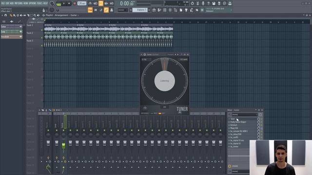This screenshot has width=312, height=175.
Task: Mute Track 2 with its green LED
Action: coord(42,38)
